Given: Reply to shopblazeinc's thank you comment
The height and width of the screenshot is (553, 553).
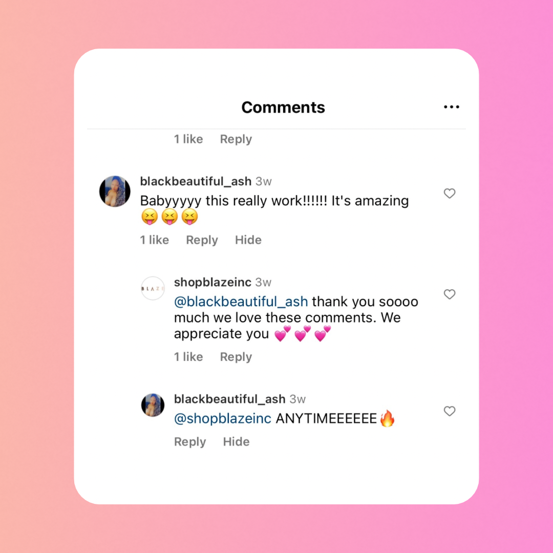Looking at the screenshot, I should pos(236,357).
